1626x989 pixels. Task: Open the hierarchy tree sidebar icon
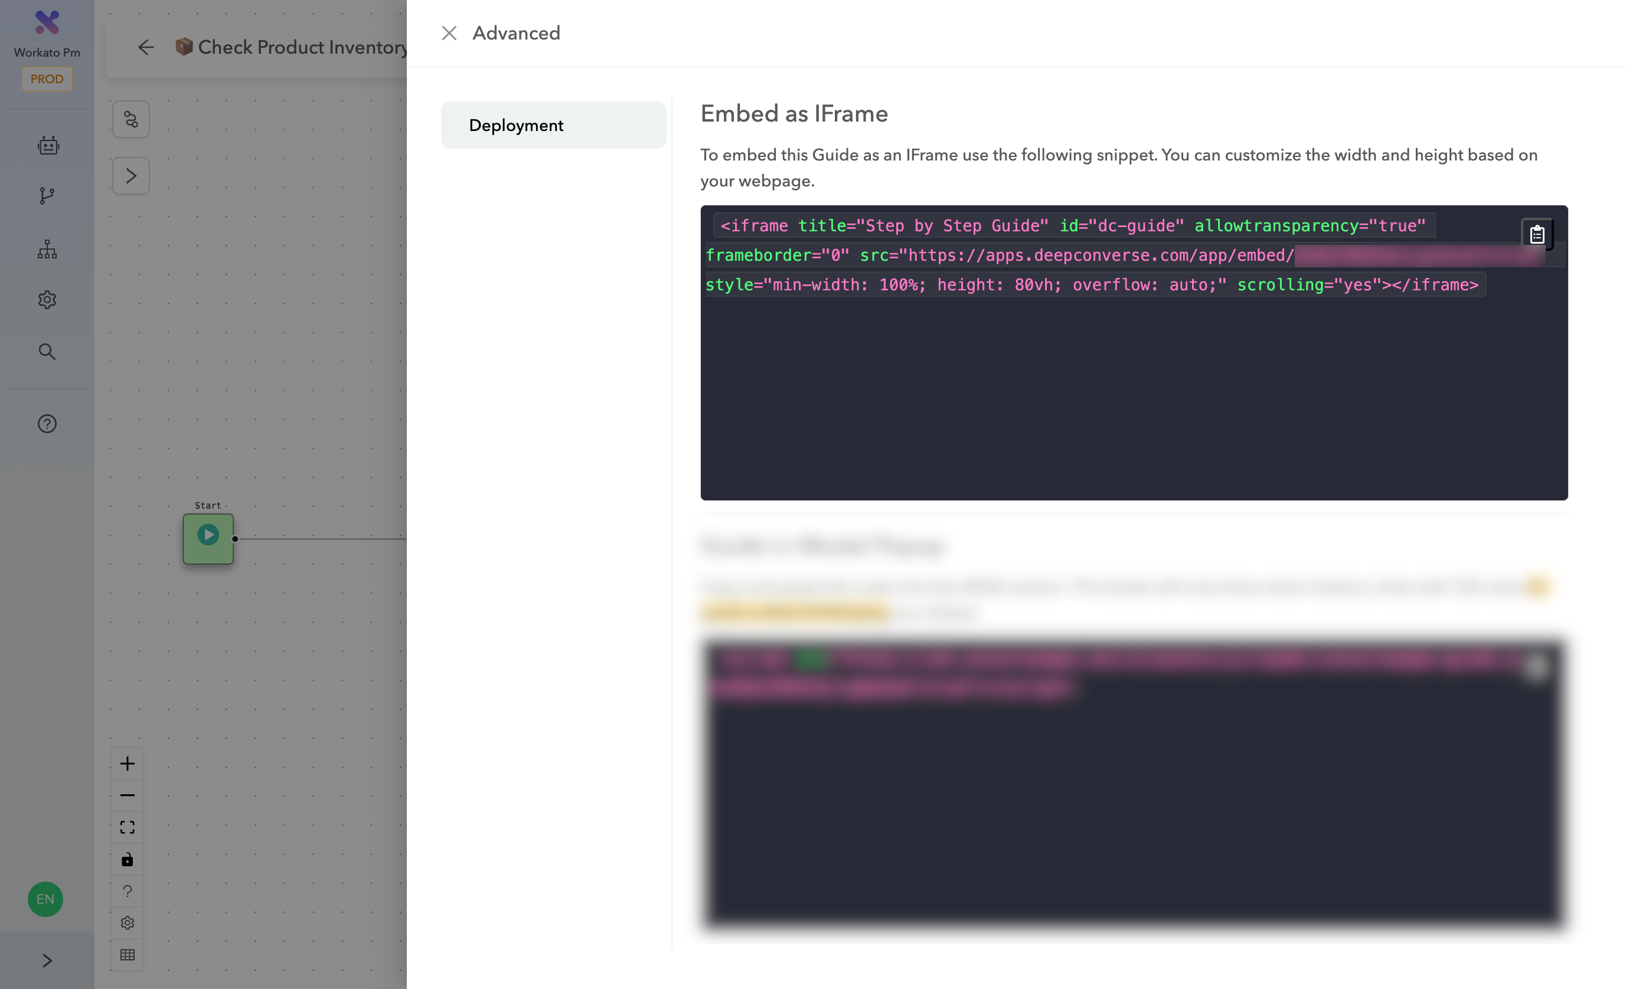(x=47, y=248)
